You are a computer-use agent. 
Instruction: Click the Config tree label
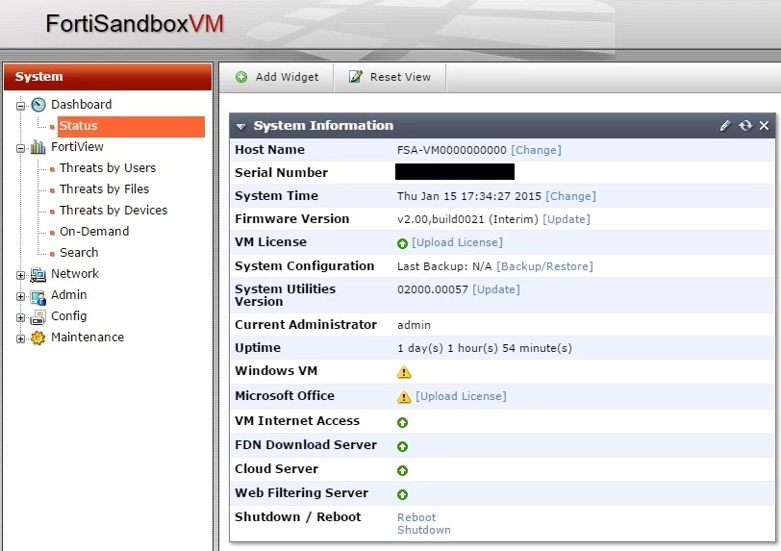[68, 315]
